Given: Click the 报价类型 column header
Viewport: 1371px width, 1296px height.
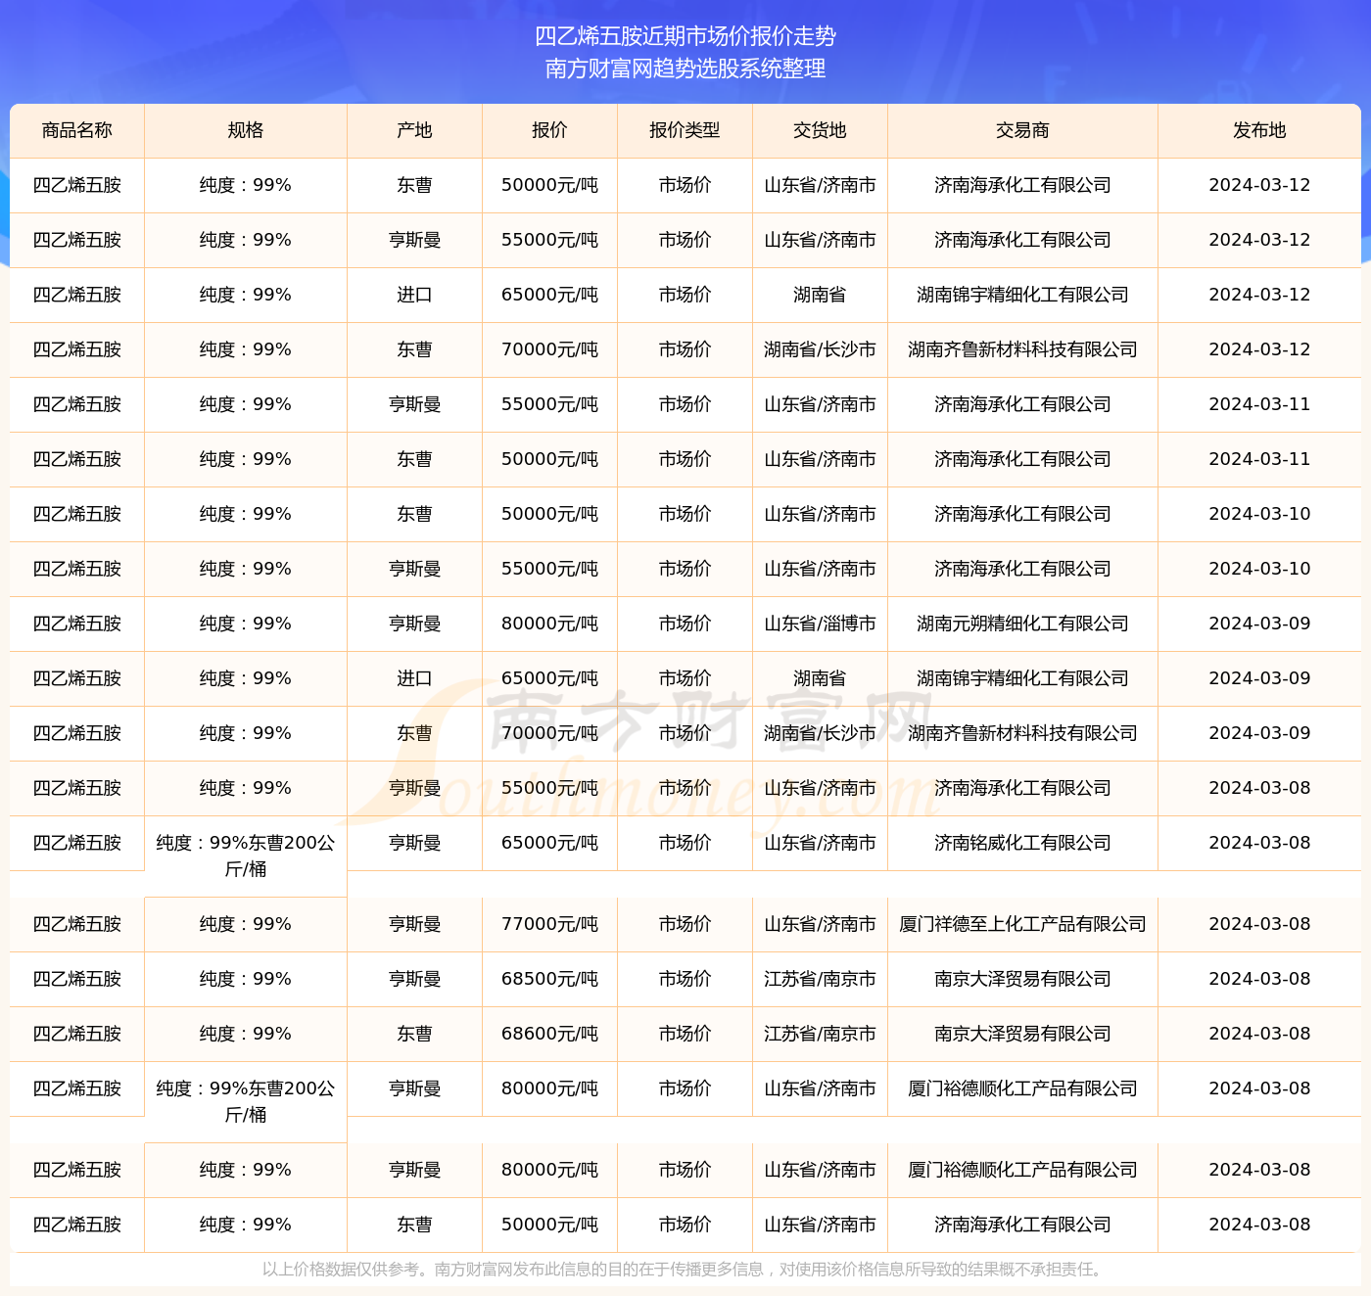Looking at the screenshot, I should 685,130.
